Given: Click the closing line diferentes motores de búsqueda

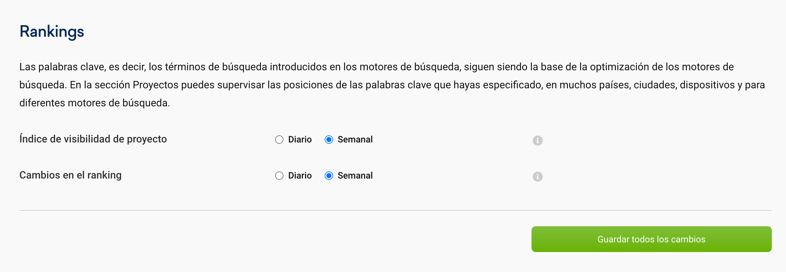Looking at the screenshot, I should 94,103.
